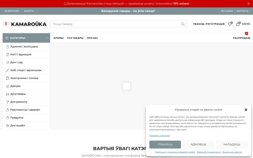
Task: Click the car icon next to Аўтатавары
Action: tap(7, 94)
